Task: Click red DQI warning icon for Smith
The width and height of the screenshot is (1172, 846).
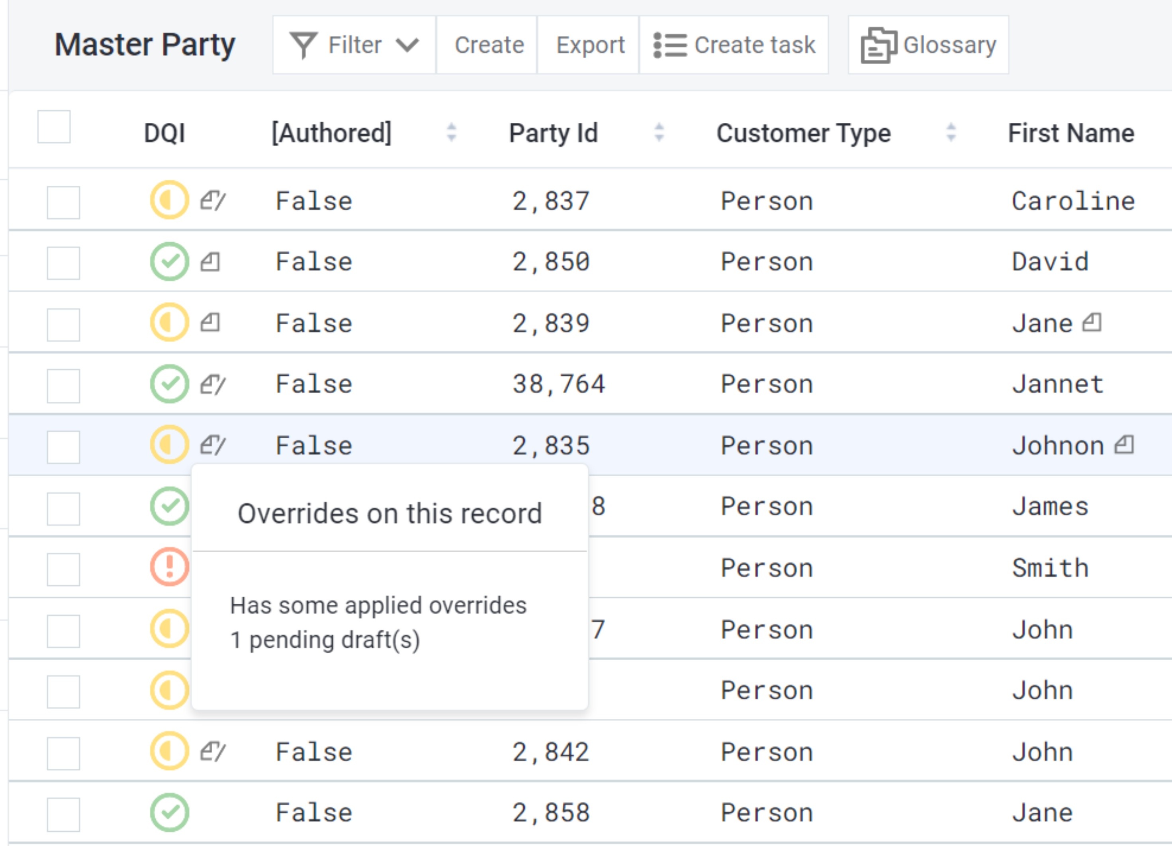Action: (170, 567)
